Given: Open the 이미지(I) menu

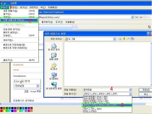Looking at the screenshot, I should click(34, 7).
